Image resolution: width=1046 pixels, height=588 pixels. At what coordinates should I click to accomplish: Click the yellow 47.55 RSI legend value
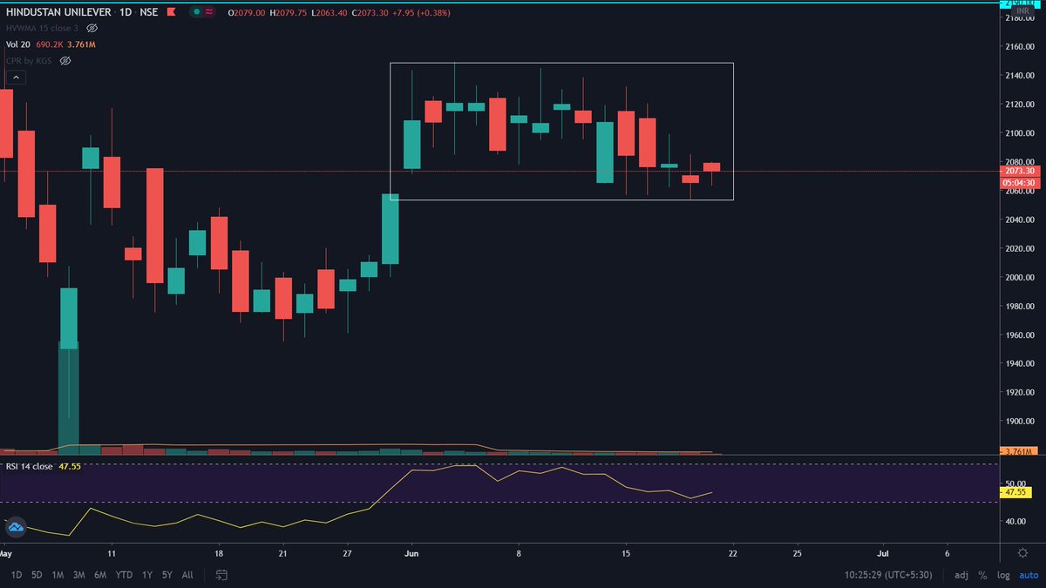69,467
